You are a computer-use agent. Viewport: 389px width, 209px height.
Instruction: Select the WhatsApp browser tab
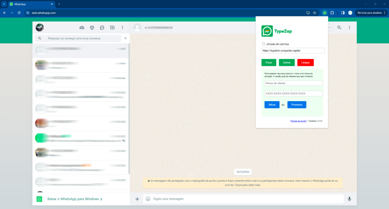(31, 4)
